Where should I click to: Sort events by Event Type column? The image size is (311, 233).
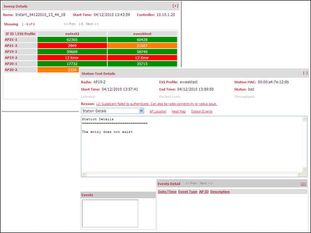coord(188,192)
